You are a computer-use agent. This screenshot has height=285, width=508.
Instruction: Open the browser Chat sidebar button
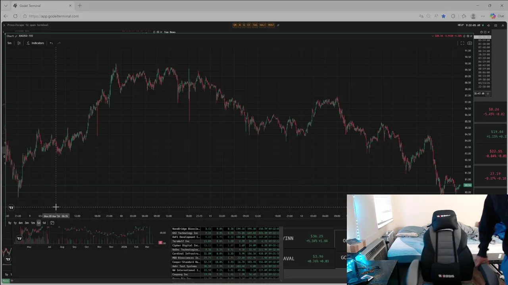[497, 16]
